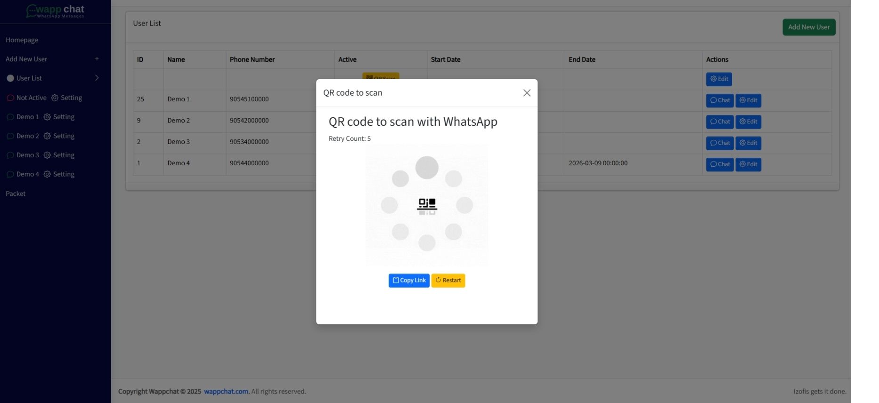
Task: Restart the QR code session
Action: [x=448, y=280]
